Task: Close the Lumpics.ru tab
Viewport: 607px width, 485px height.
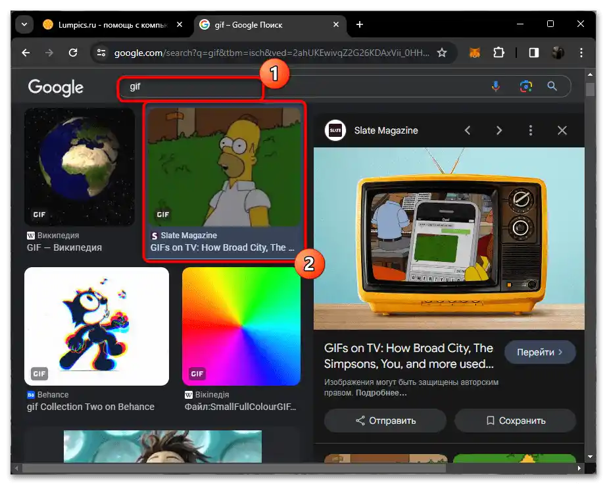Action: tap(180, 24)
